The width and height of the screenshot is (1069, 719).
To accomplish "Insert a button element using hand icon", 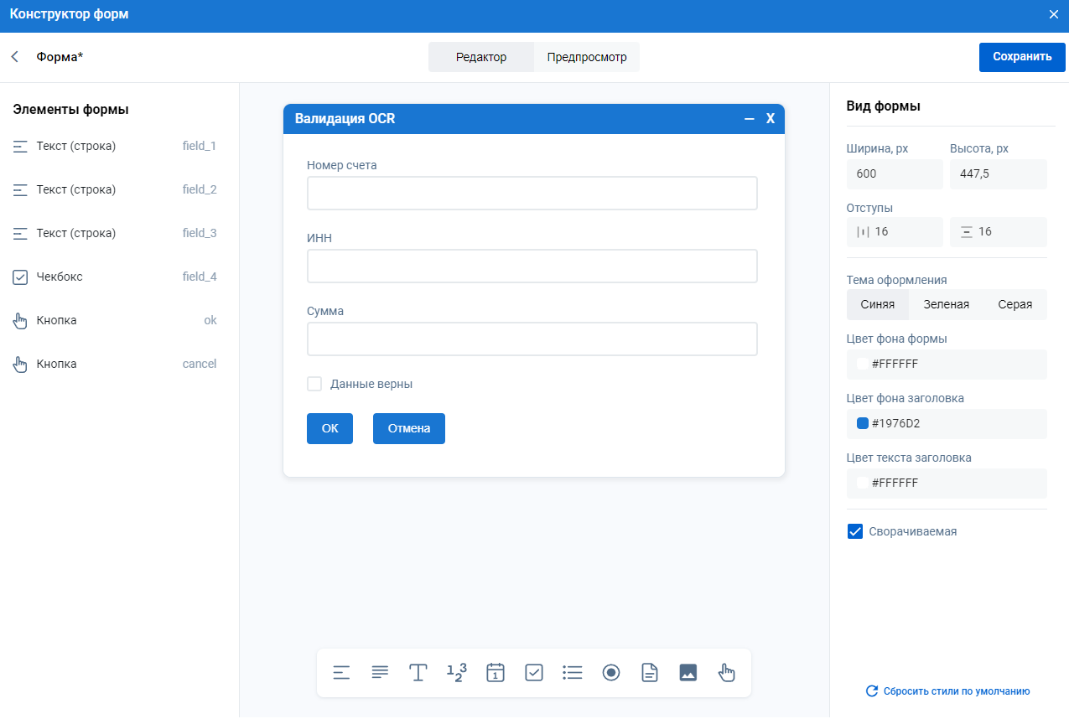I will (x=727, y=673).
